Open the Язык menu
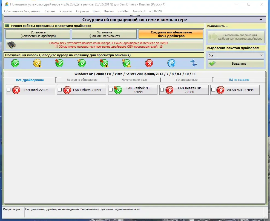The height and width of the screenshot is (221, 270). [96, 11]
